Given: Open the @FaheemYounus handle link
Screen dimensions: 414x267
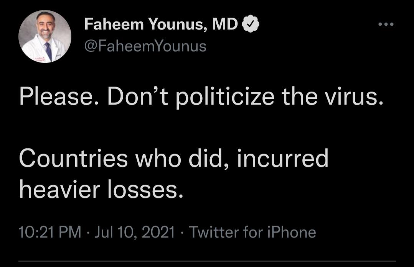Looking at the screenshot, I should point(145,47).
